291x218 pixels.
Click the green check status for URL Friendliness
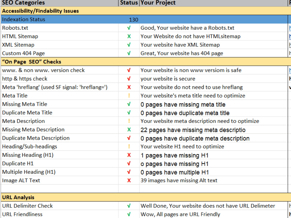129,214
